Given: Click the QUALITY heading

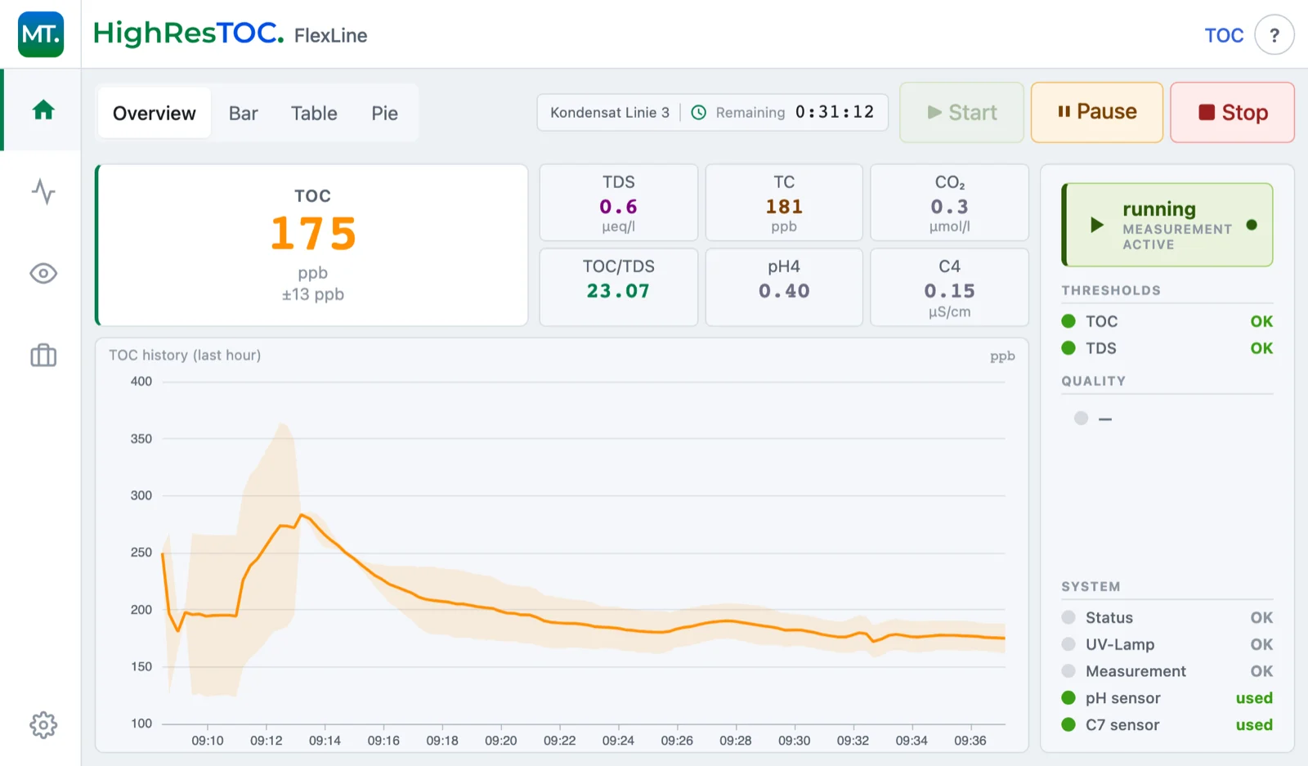Looking at the screenshot, I should tap(1094, 381).
